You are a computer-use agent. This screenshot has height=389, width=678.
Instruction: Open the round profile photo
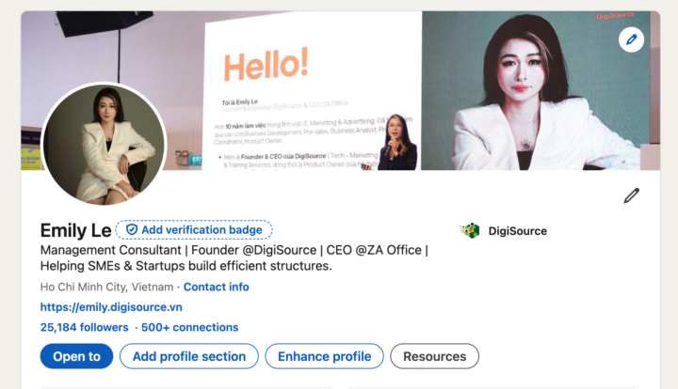[104, 144]
